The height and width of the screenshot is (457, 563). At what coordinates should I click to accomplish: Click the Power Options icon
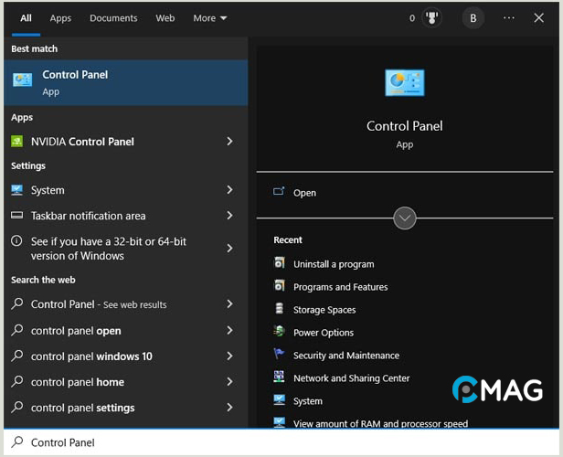(x=280, y=332)
